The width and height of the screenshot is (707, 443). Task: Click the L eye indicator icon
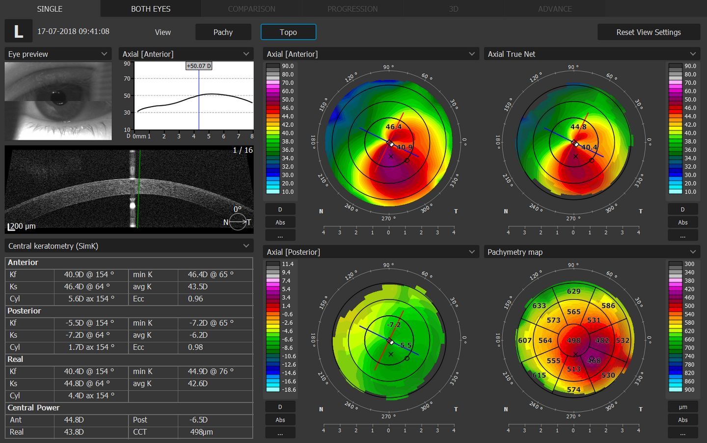pyautogui.click(x=19, y=31)
